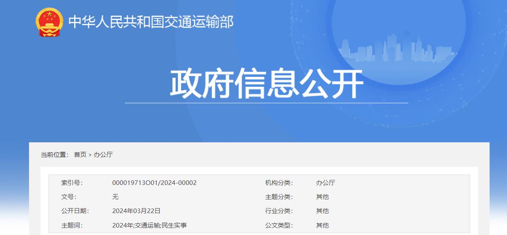Click the 当前位置 breadcrumb label
Image resolution: width=507 pixels, height=235 pixels.
coord(54,155)
